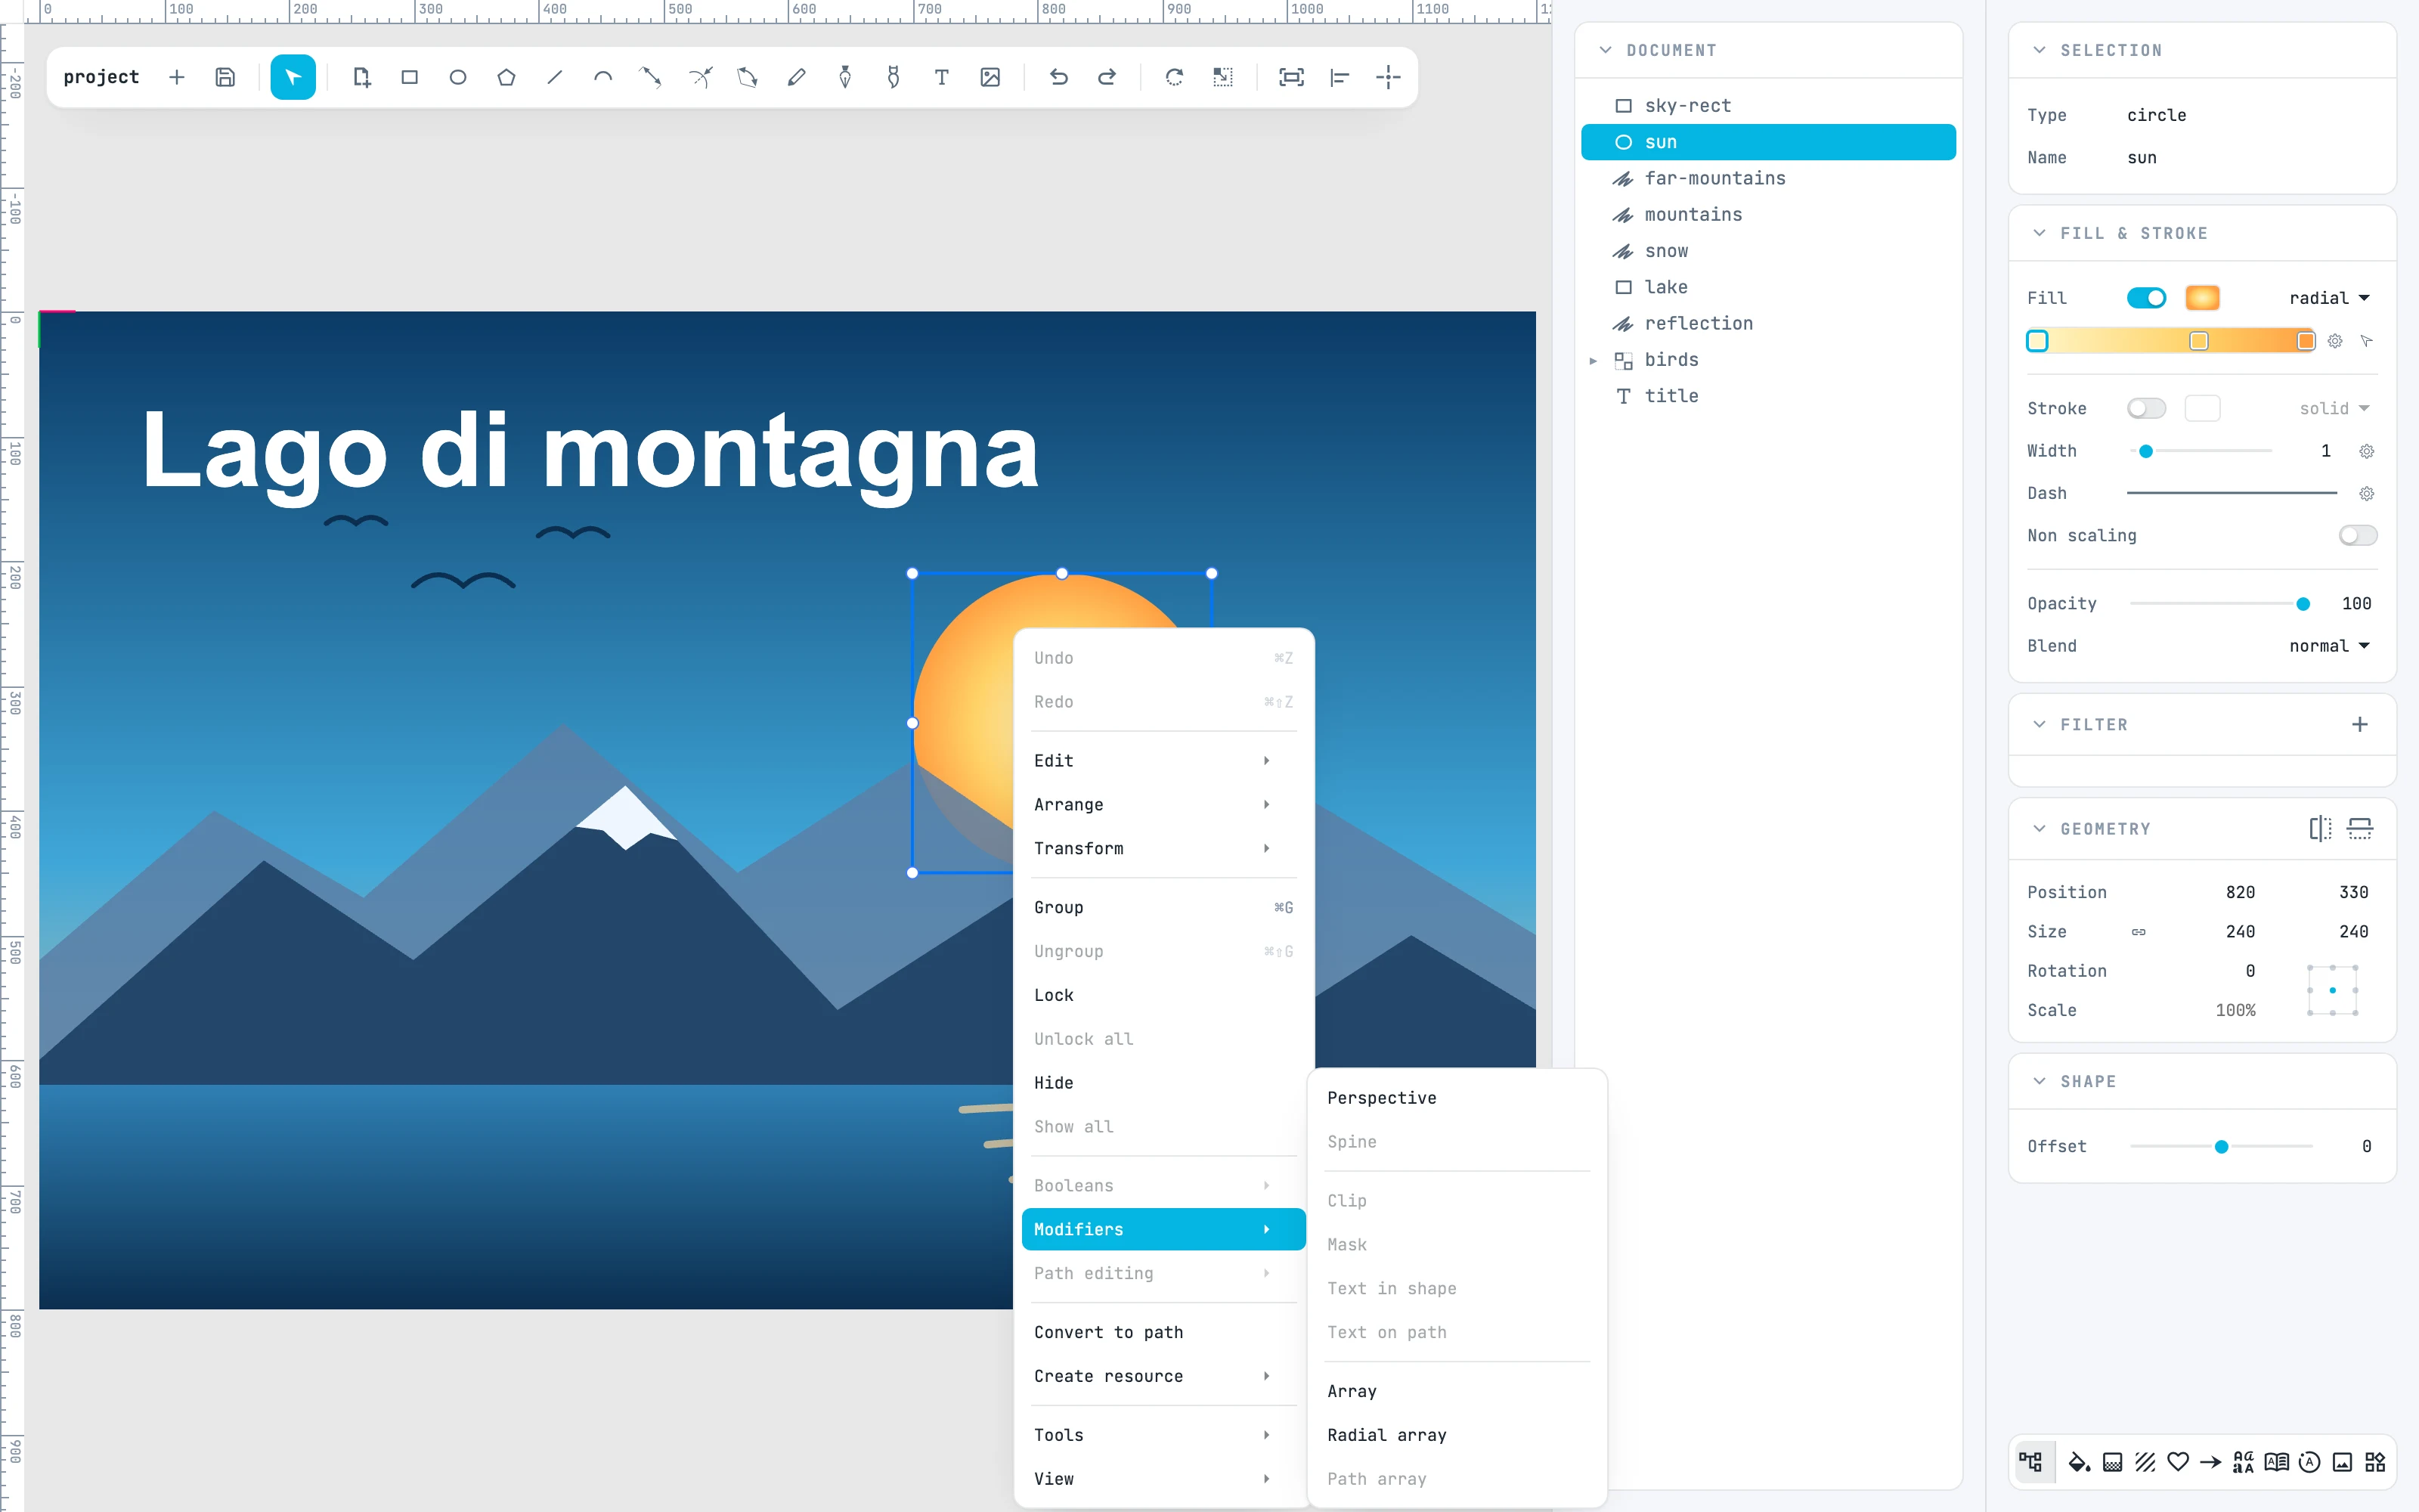Click the save project icon
This screenshot has width=2419, height=1512.
tap(225, 77)
